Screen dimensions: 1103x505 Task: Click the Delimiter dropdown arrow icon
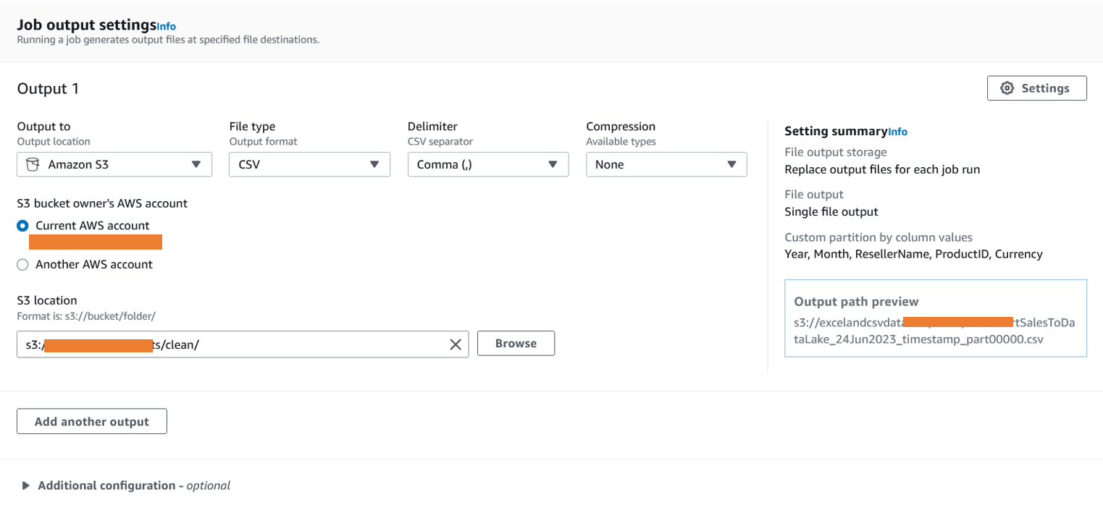tap(553, 164)
